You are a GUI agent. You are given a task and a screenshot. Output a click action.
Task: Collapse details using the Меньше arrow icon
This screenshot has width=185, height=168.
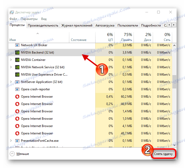pyautogui.click(x=12, y=154)
